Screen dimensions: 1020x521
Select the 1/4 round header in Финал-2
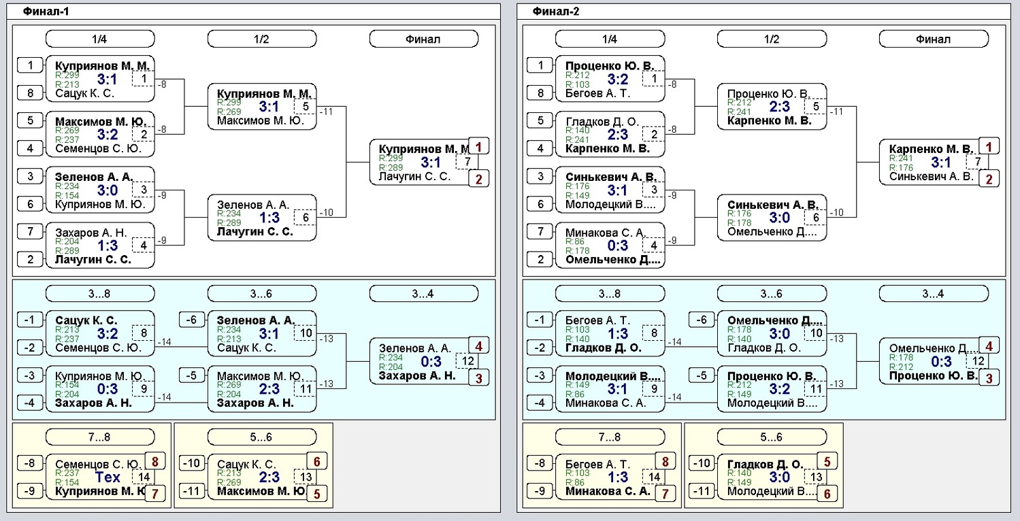pyautogui.click(x=610, y=39)
